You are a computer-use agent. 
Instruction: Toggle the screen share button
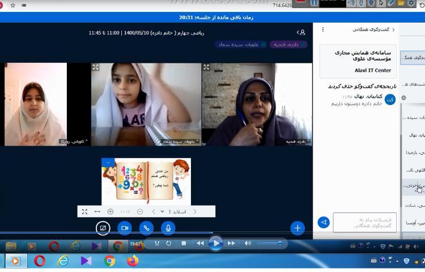103,228
